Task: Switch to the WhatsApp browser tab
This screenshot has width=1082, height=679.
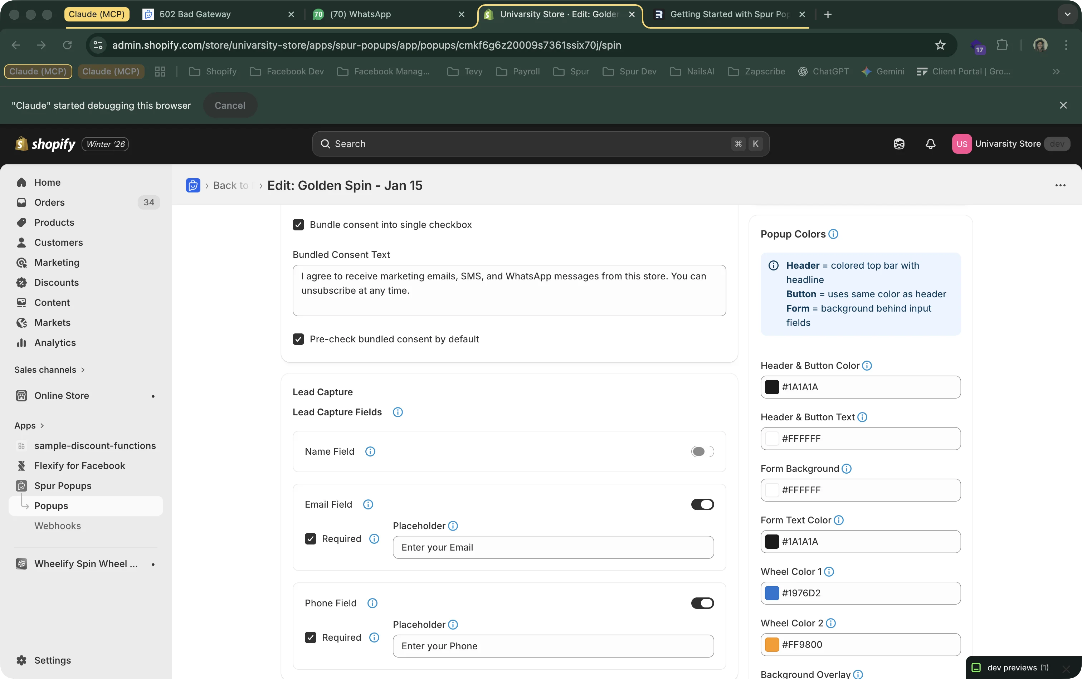Action: 359,14
